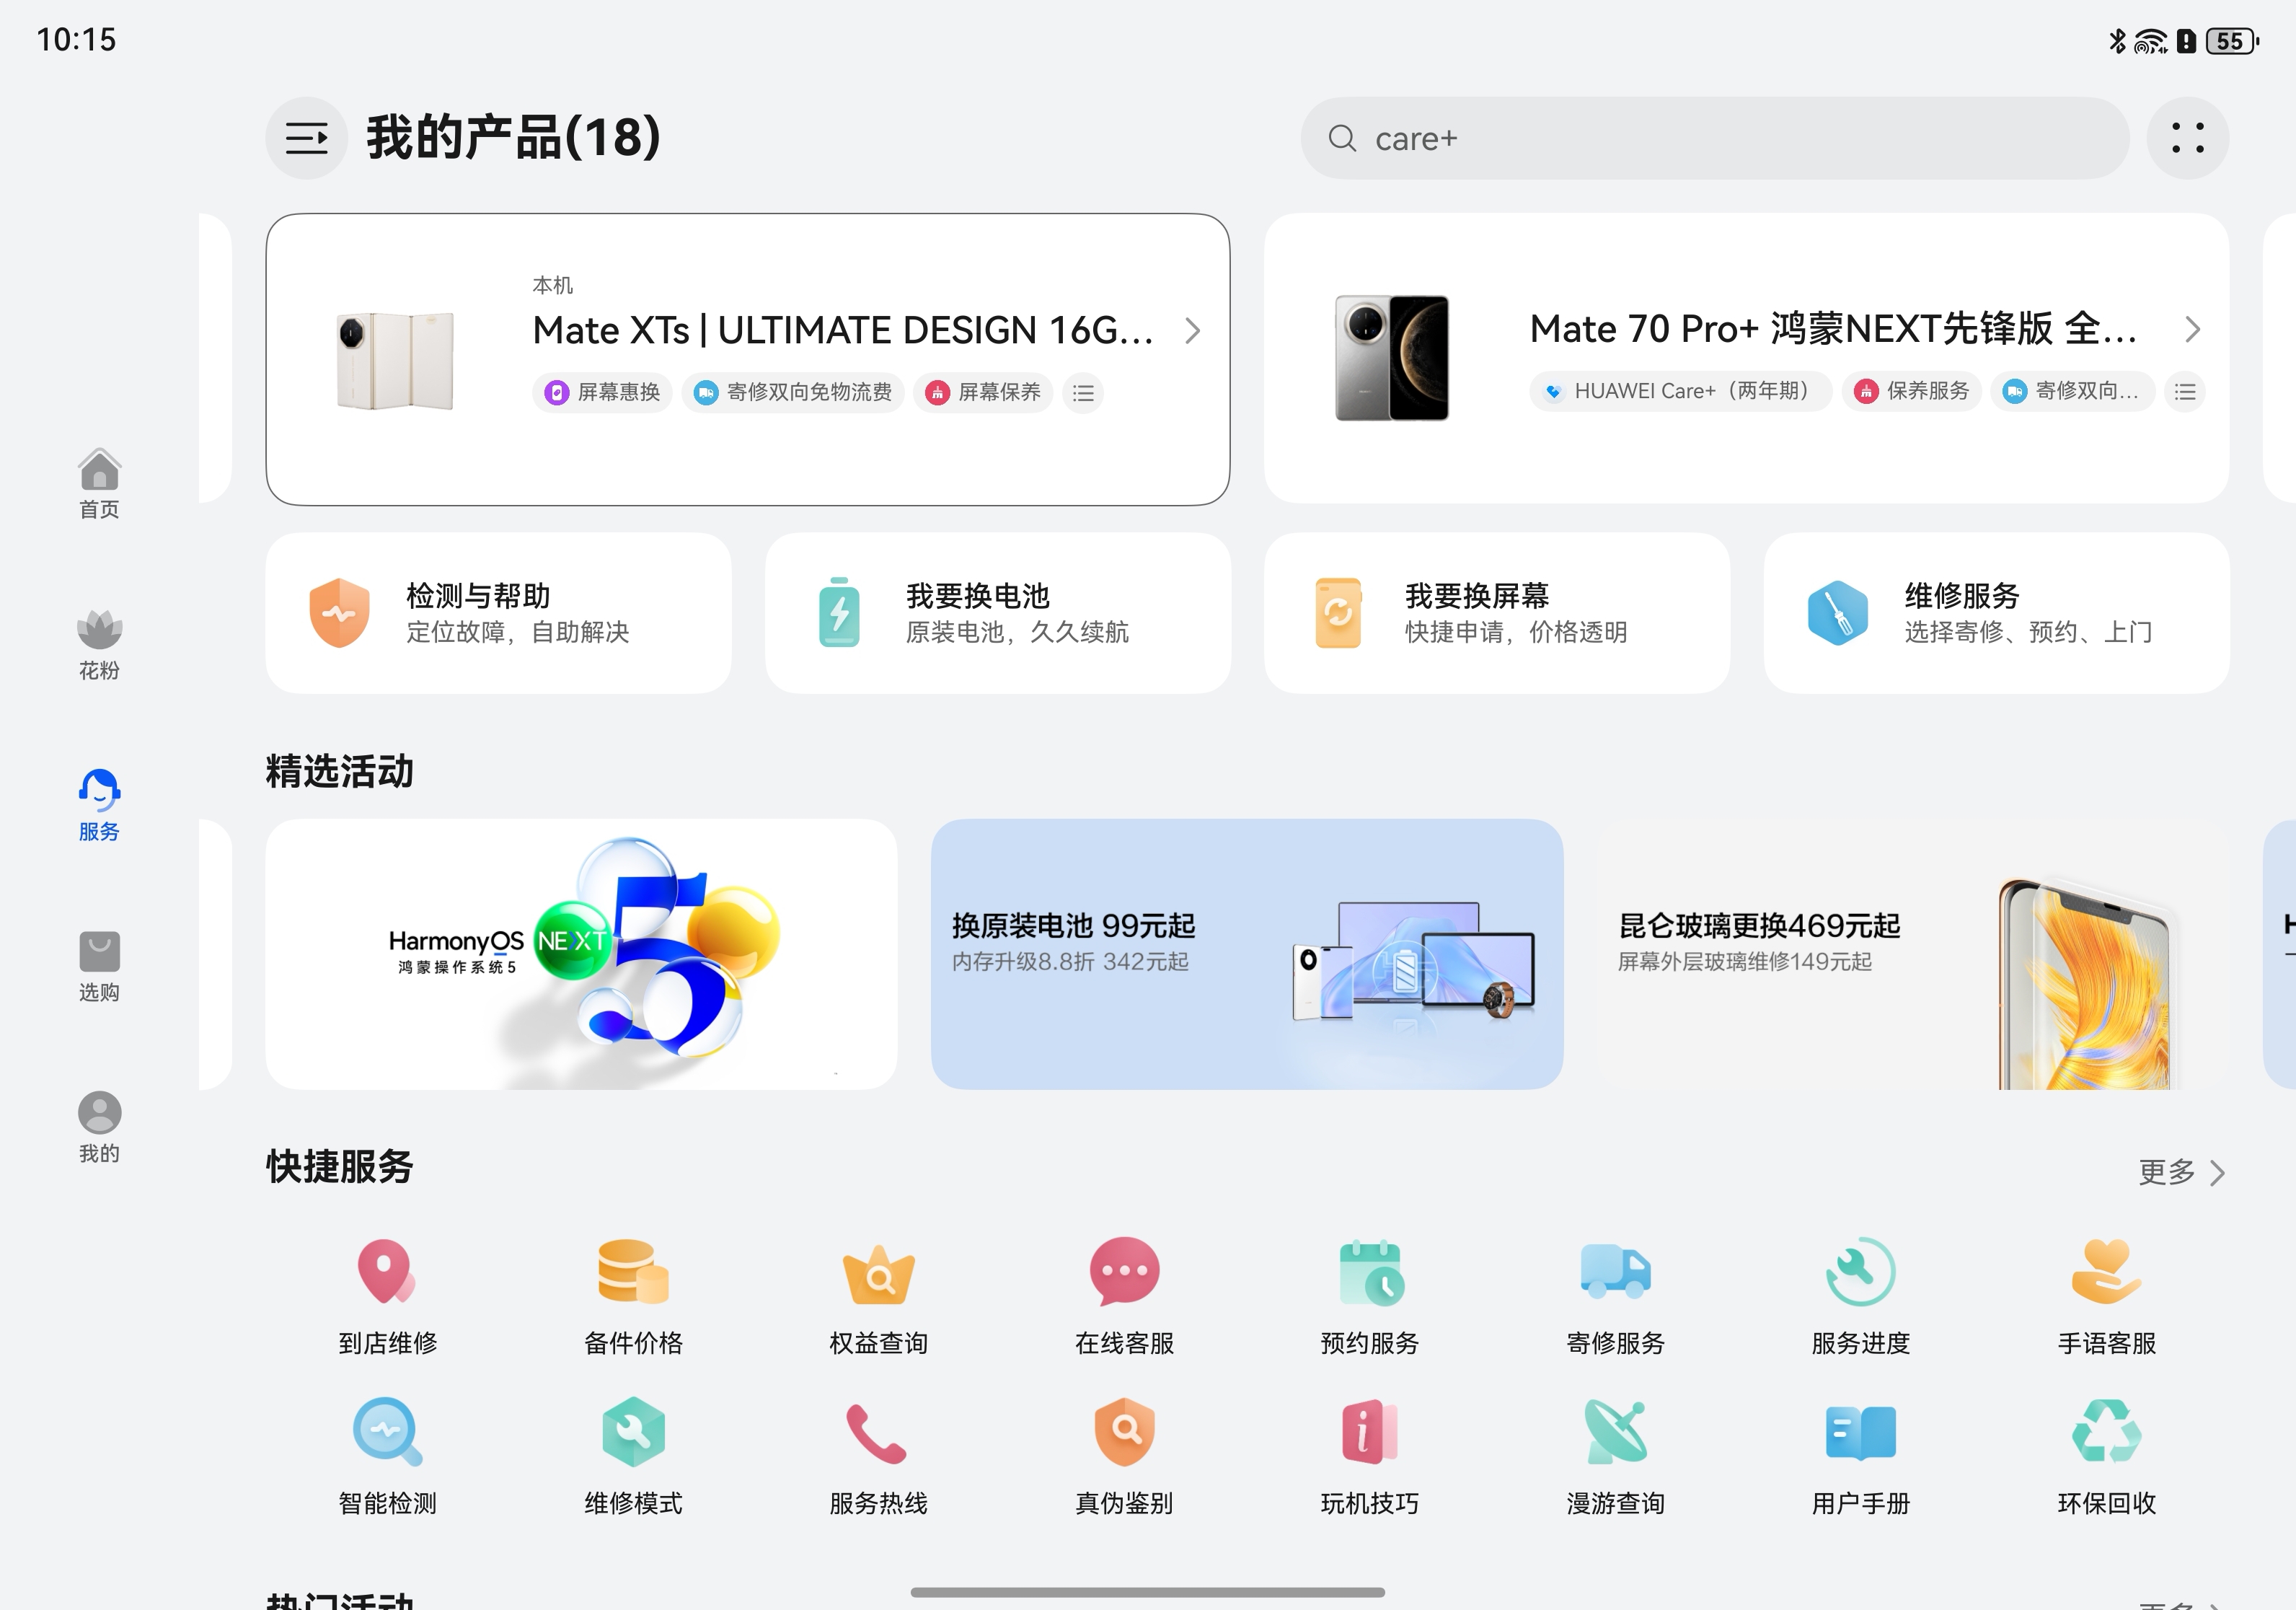Toggle the sidebar menu button beside 我的产品
Image resolution: width=2296 pixels, height=1610 pixels.
306,138
